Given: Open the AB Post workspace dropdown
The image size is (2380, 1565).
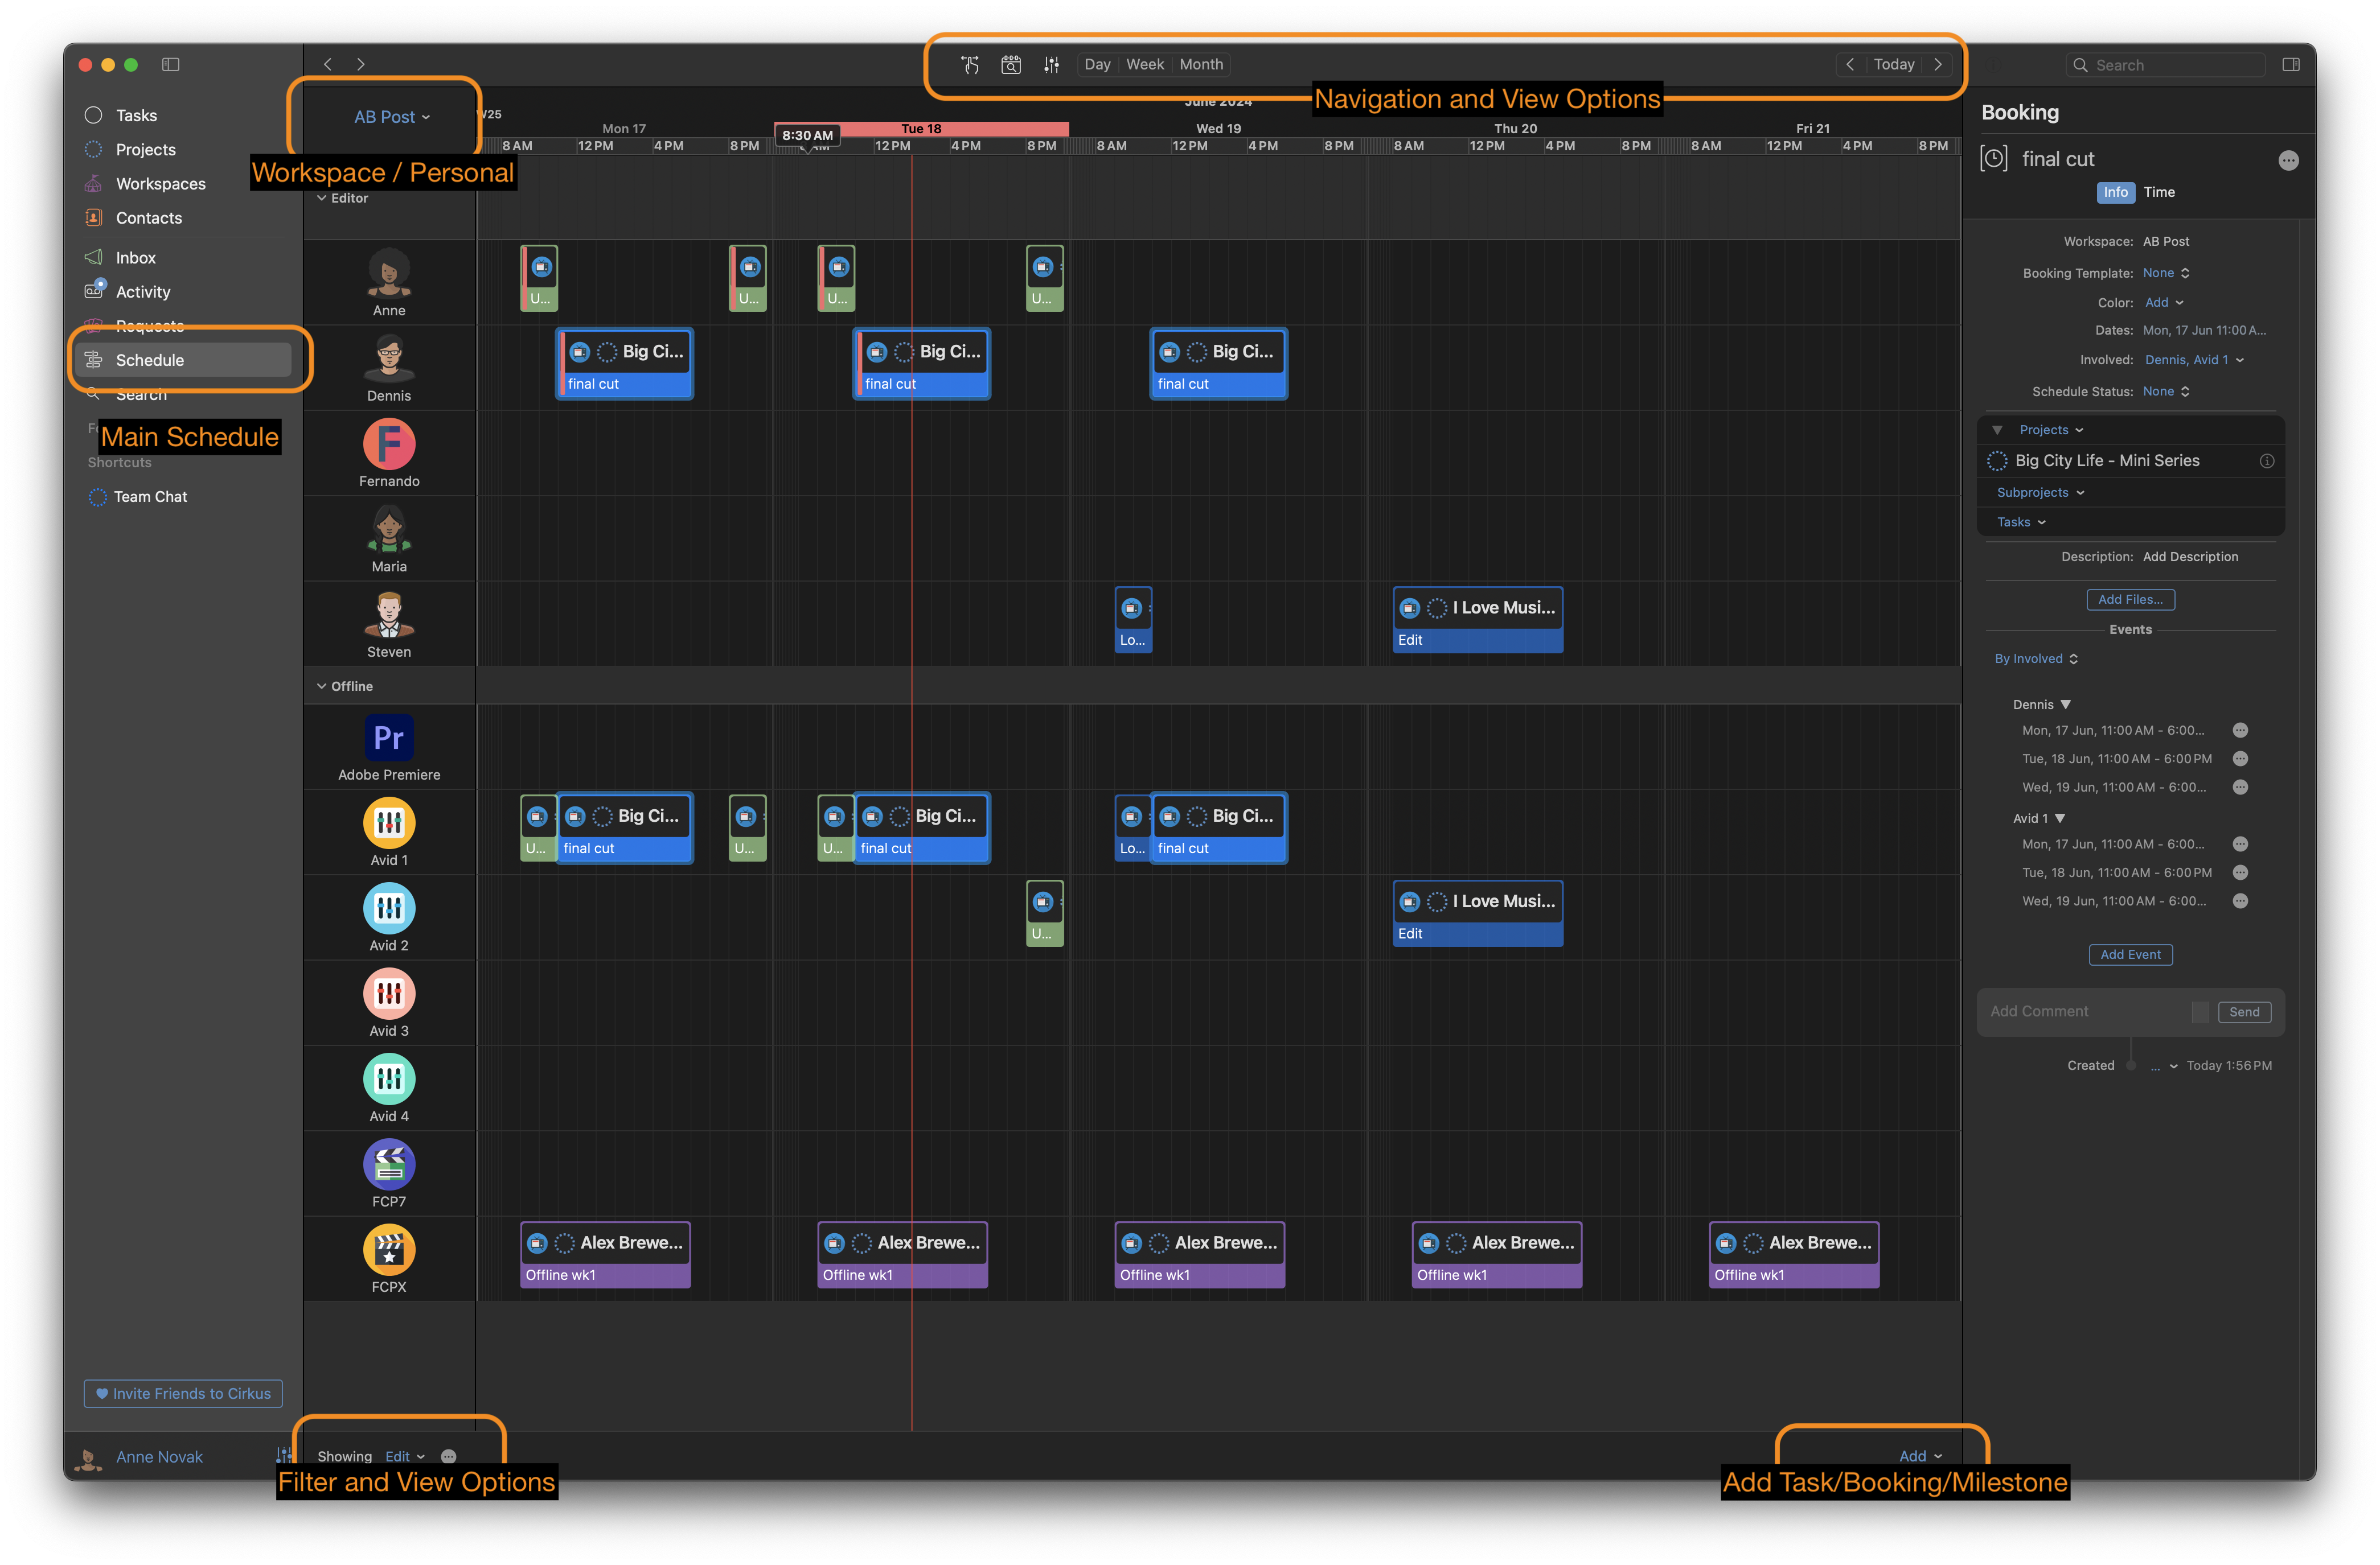Looking at the screenshot, I should click(x=391, y=117).
